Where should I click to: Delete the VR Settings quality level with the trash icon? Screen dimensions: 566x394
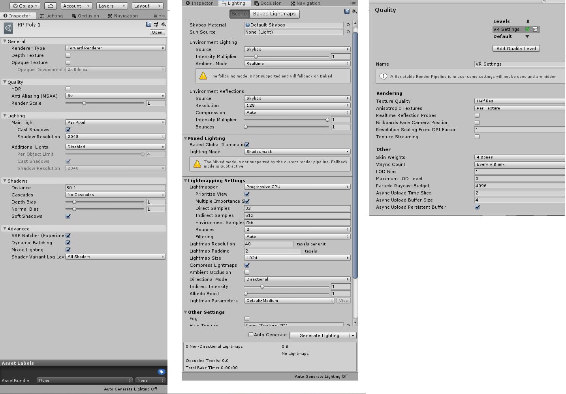pos(535,29)
